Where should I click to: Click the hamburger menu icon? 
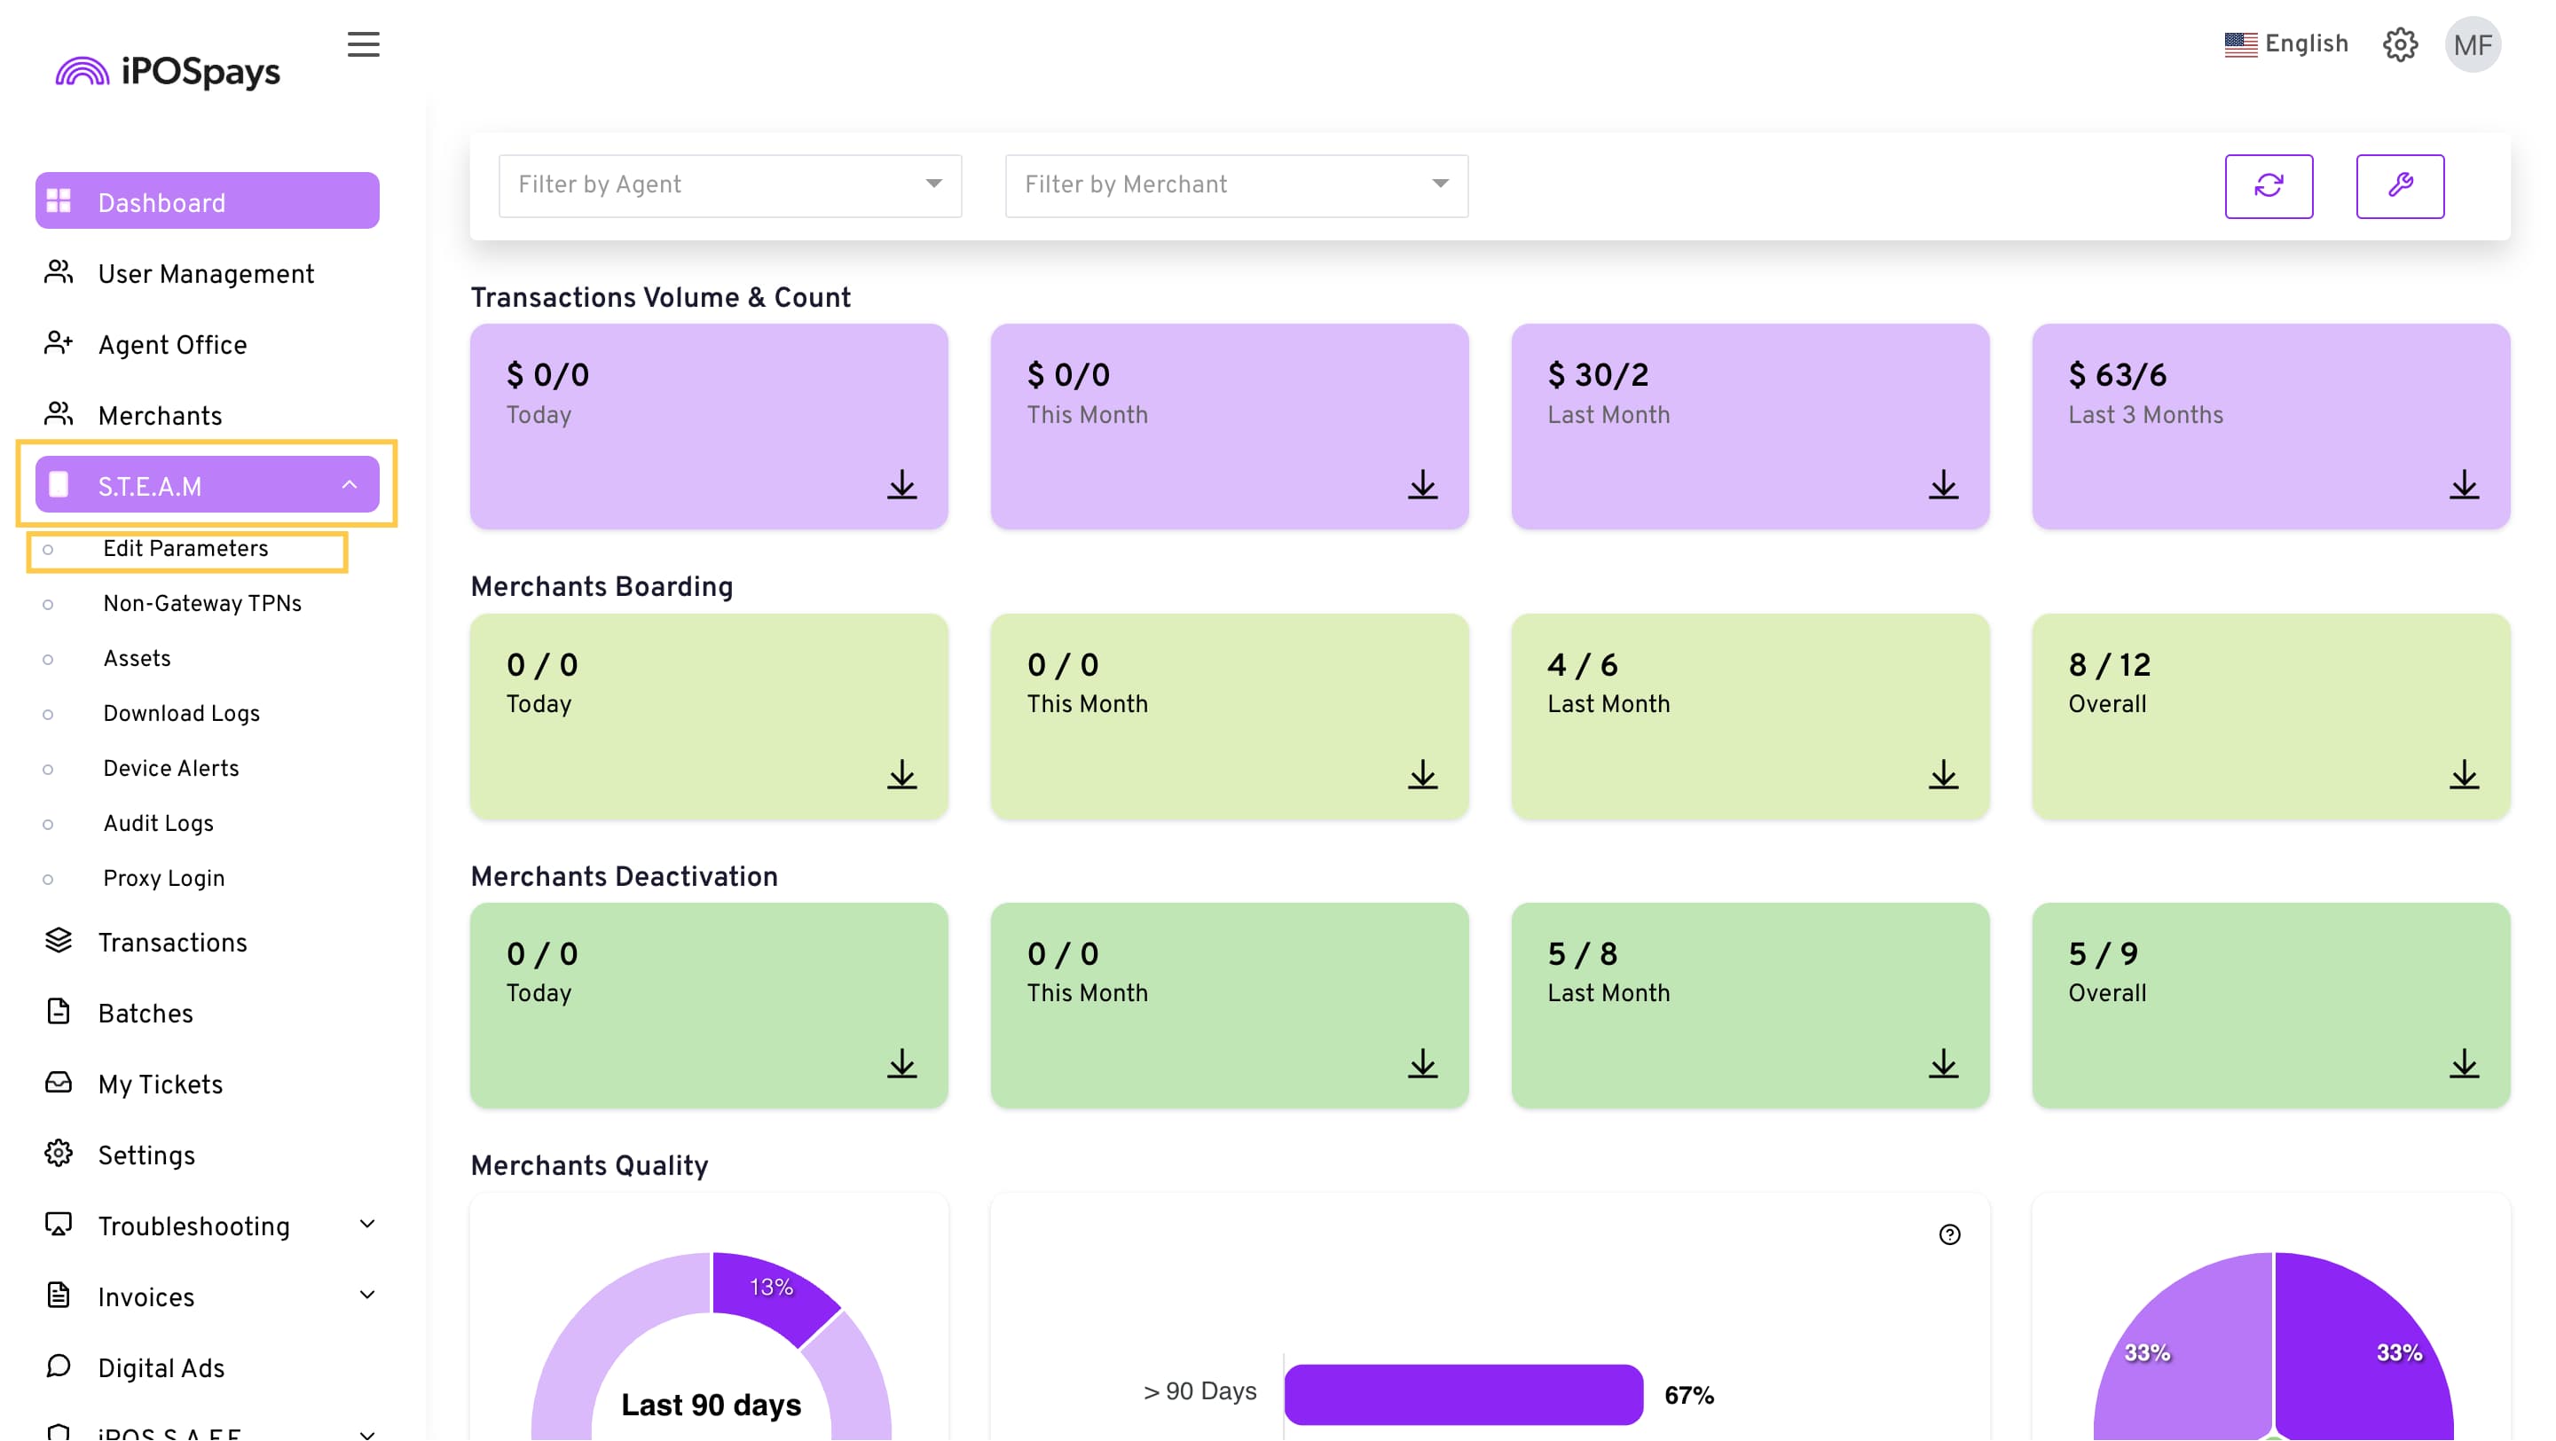tap(363, 44)
